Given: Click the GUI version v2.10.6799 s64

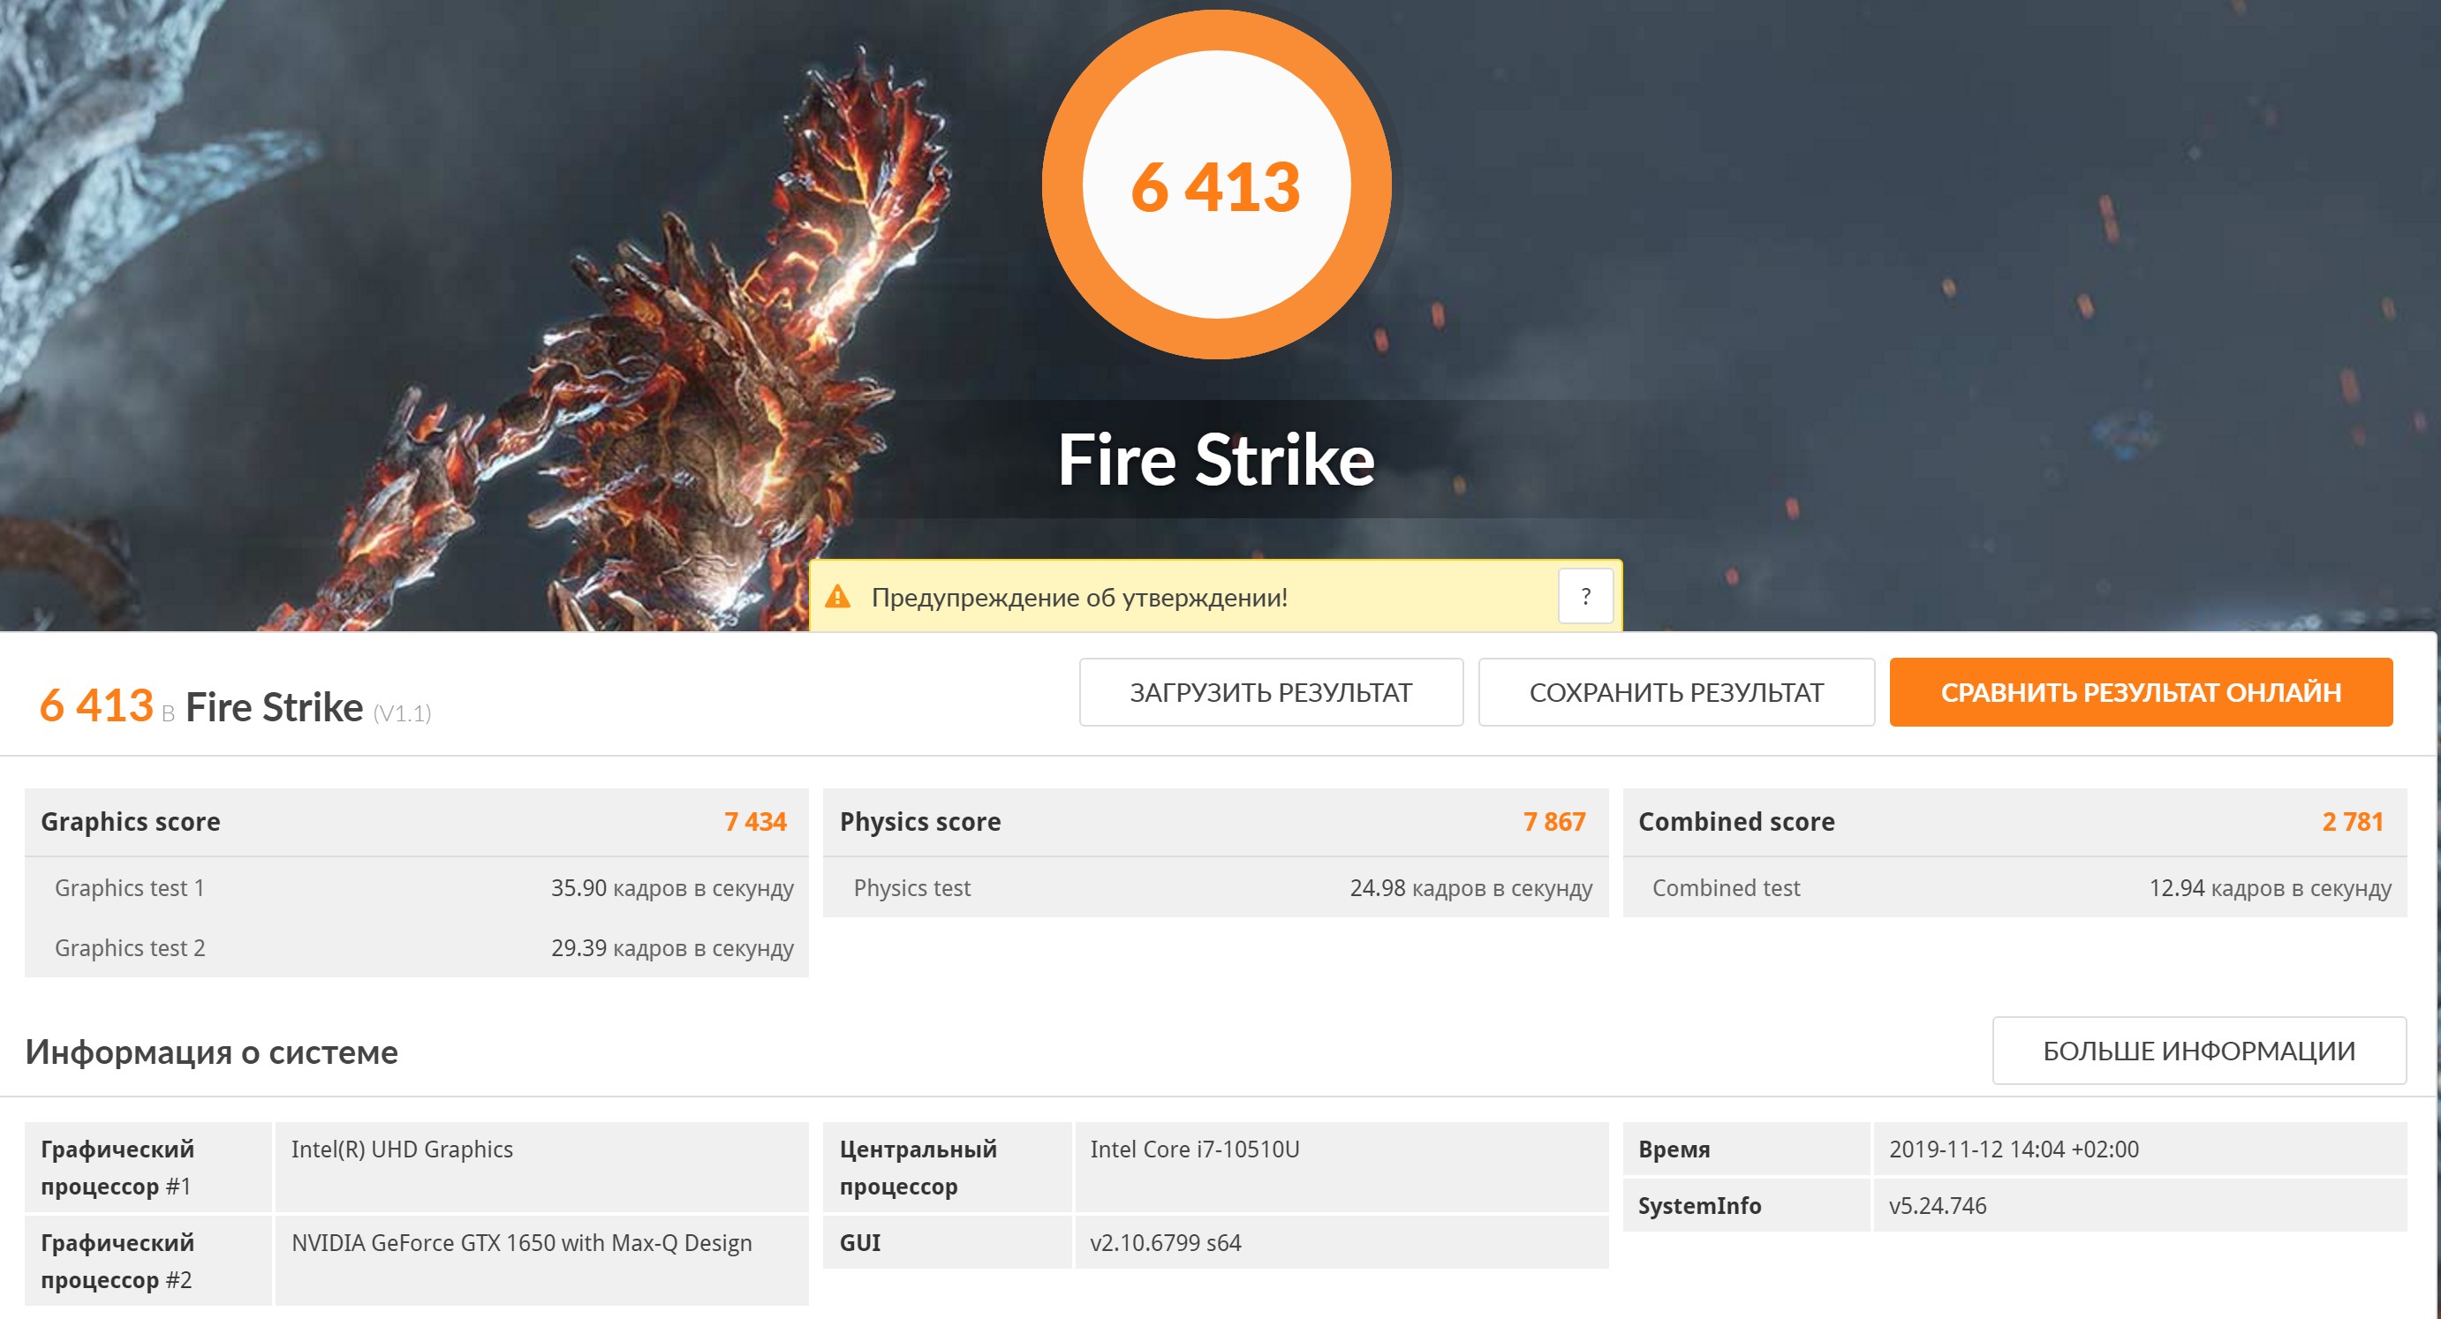Looking at the screenshot, I should click(x=1166, y=1243).
